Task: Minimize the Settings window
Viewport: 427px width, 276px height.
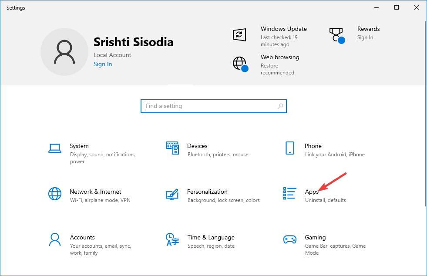Action: point(377,8)
